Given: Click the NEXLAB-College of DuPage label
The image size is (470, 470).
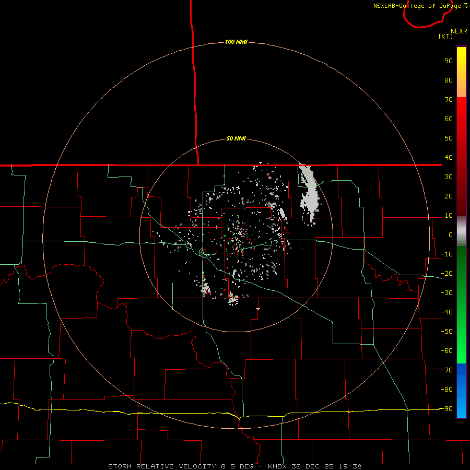Looking at the screenshot, I should (x=417, y=6).
